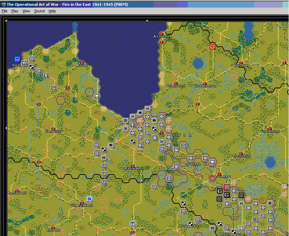Select the northernmost counter of the Riga cluster
The height and width of the screenshot is (236, 289).
coord(147,109)
